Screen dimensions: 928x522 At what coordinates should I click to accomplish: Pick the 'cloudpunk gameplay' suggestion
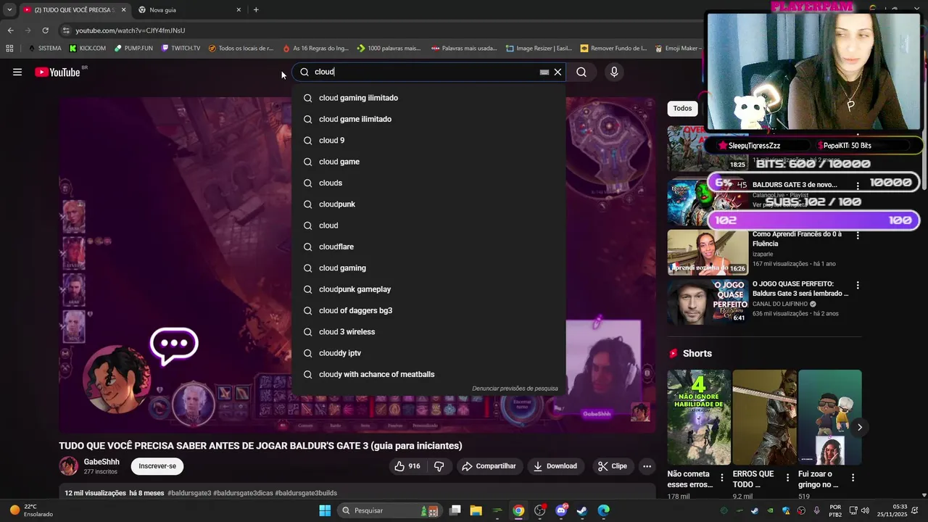pyautogui.click(x=428, y=289)
